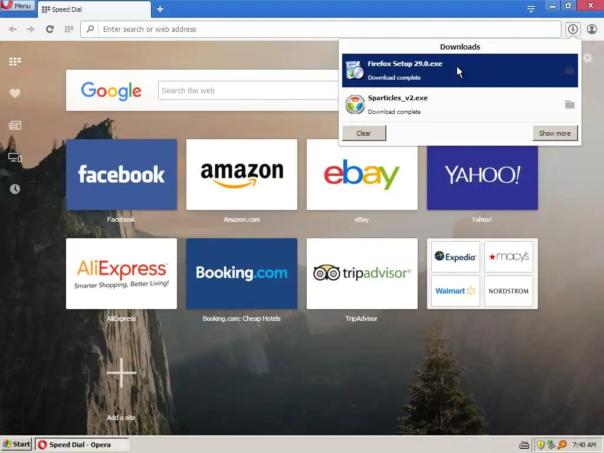This screenshot has width=604, height=453.
Task: Open the News icon in sidebar
Action: click(x=15, y=125)
